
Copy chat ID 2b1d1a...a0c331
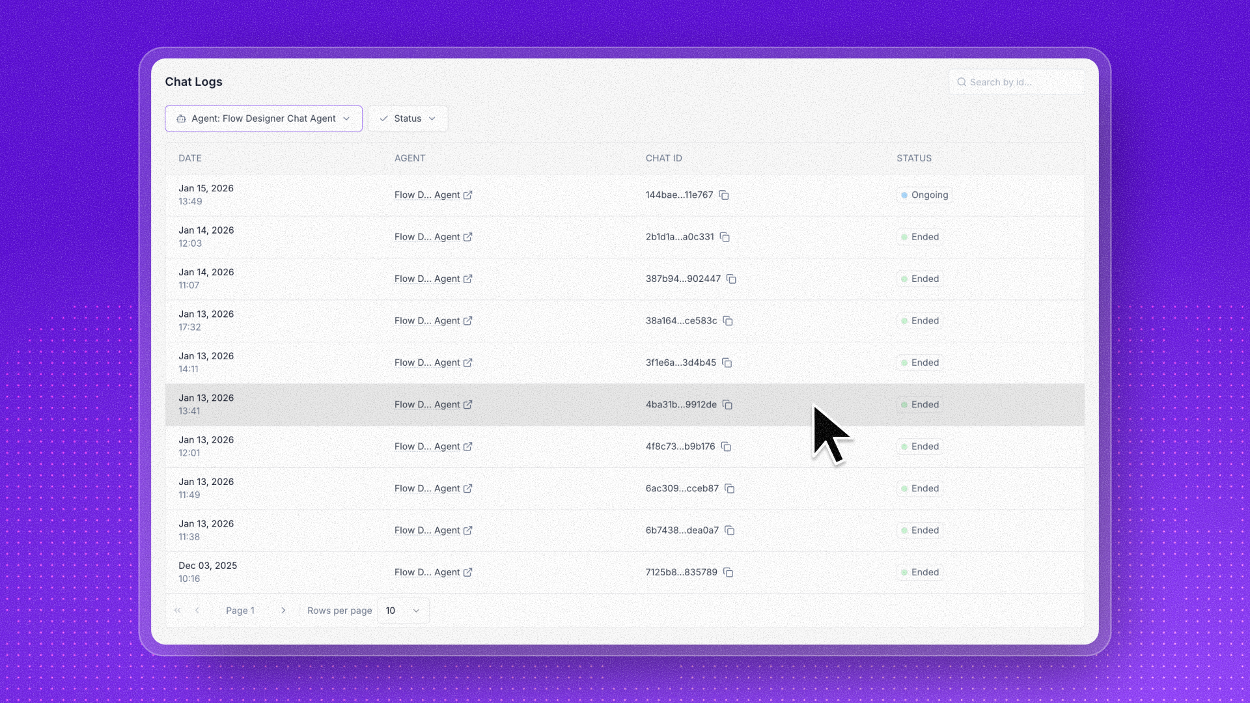(725, 237)
